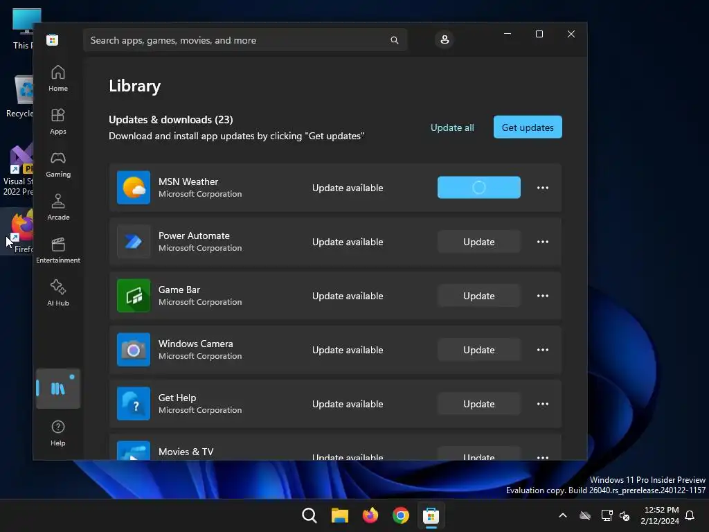The width and height of the screenshot is (709, 532).
Task: Open the MSN Weather app title
Action: click(188, 181)
